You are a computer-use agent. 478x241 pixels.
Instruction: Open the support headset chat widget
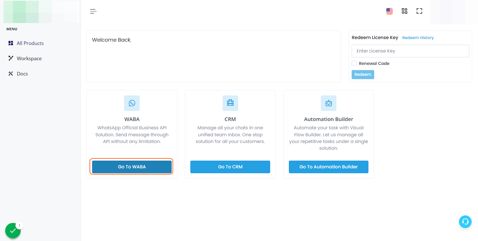(x=465, y=222)
